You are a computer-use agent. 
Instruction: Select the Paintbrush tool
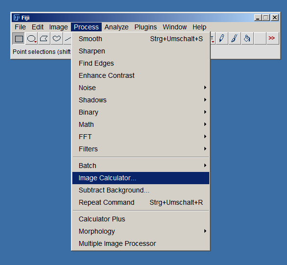pos(235,39)
